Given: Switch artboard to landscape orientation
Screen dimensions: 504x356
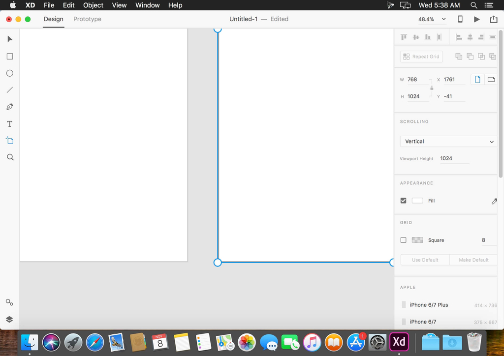Looking at the screenshot, I should 491,79.
